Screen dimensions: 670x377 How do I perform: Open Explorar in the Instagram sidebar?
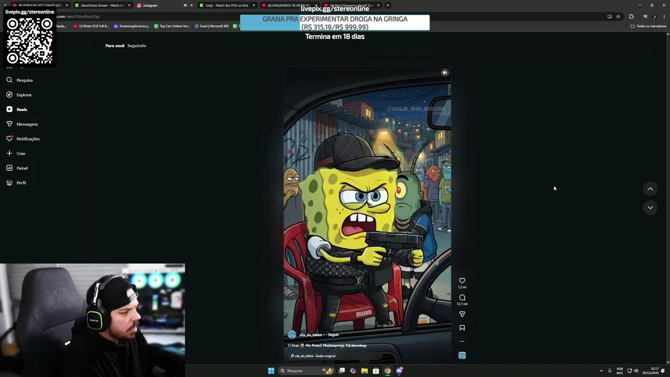(x=19, y=95)
